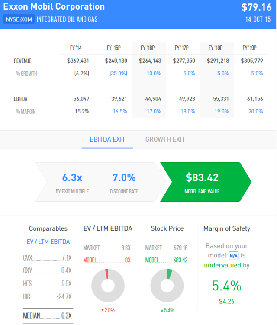The height and width of the screenshot is (325, 277).
Task: Click FY '18P EBITDA 55,331
Action: (221, 99)
